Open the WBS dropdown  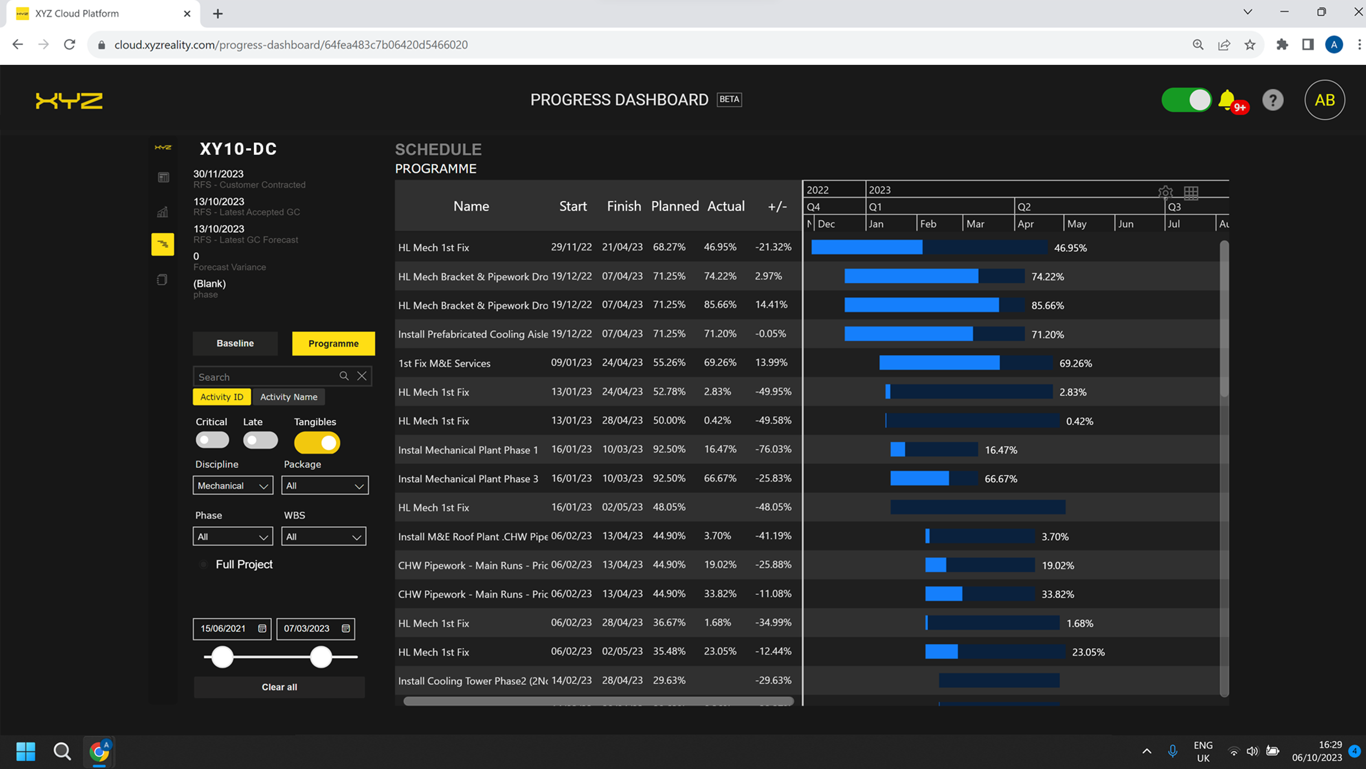(323, 536)
